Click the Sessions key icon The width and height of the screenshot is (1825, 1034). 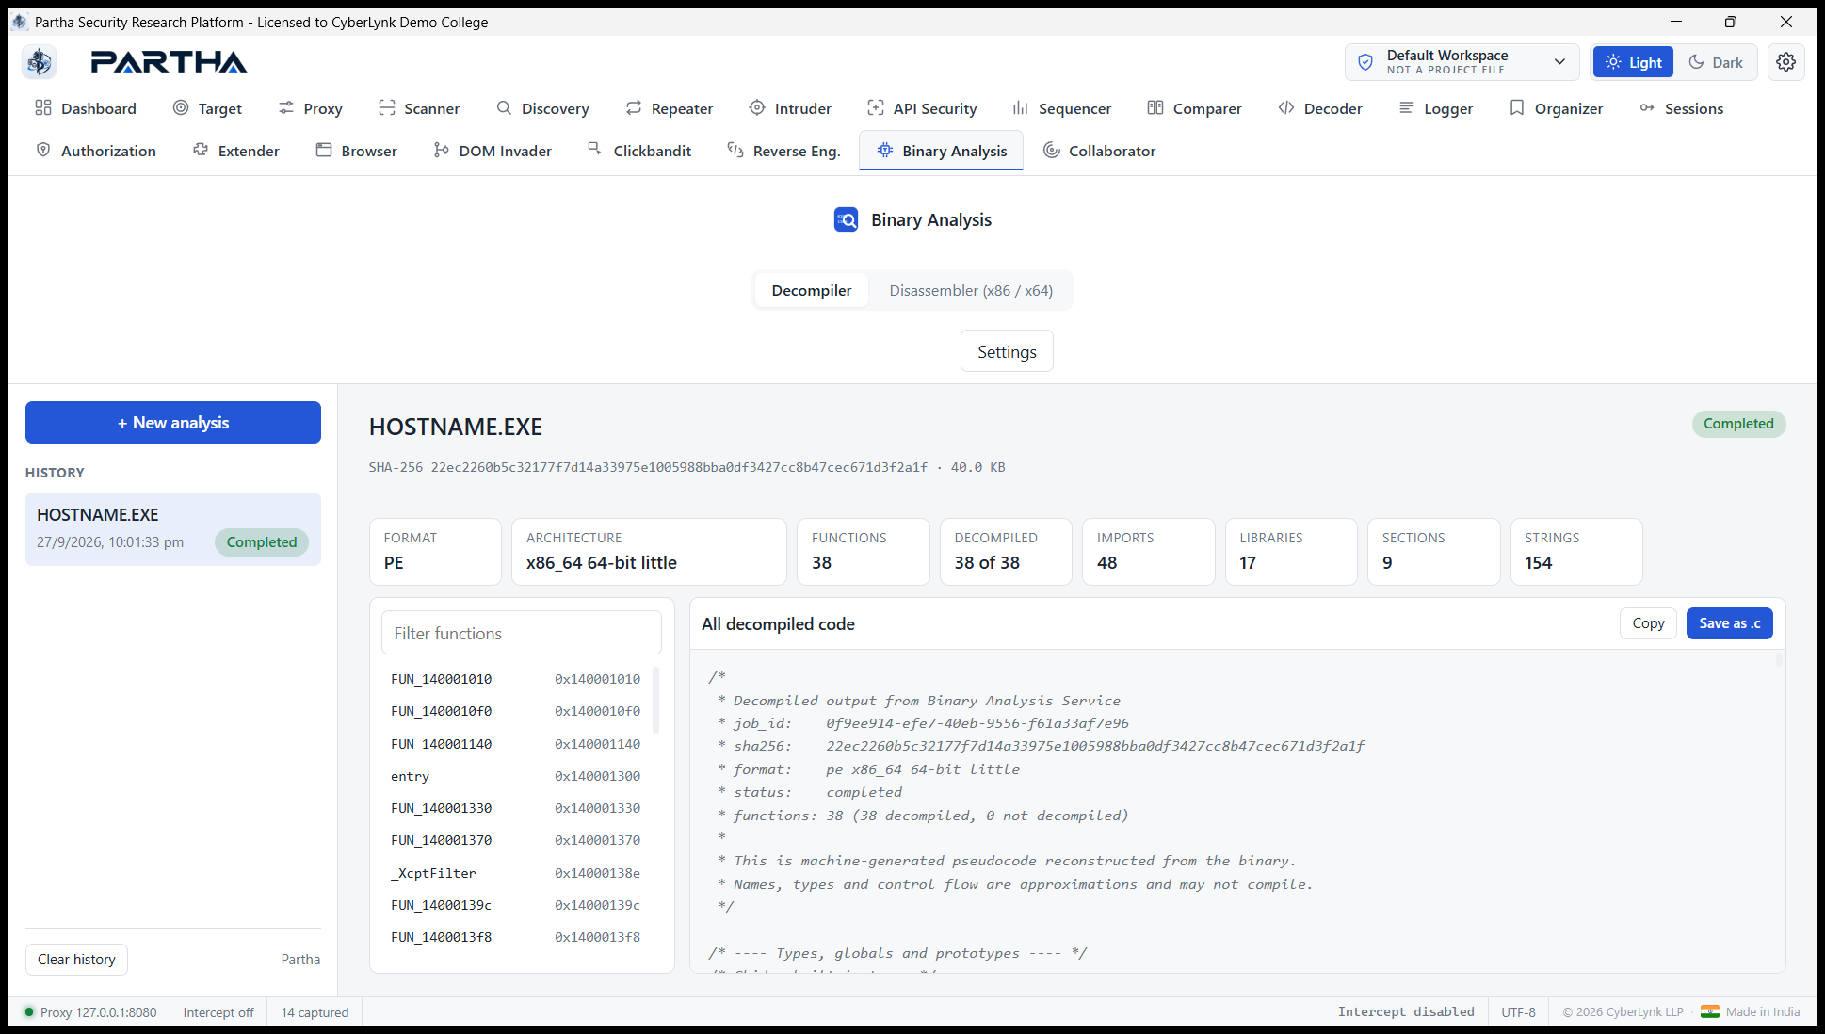pos(1647,108)
